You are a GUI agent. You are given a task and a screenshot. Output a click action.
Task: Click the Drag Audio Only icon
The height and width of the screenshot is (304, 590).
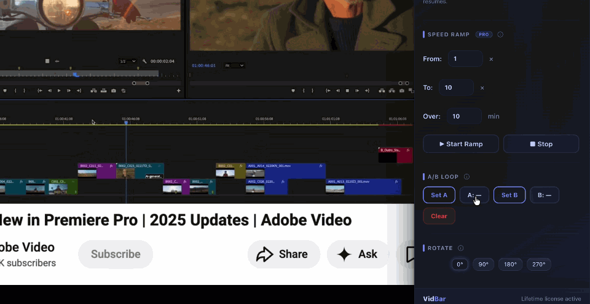tap(57, 61)
